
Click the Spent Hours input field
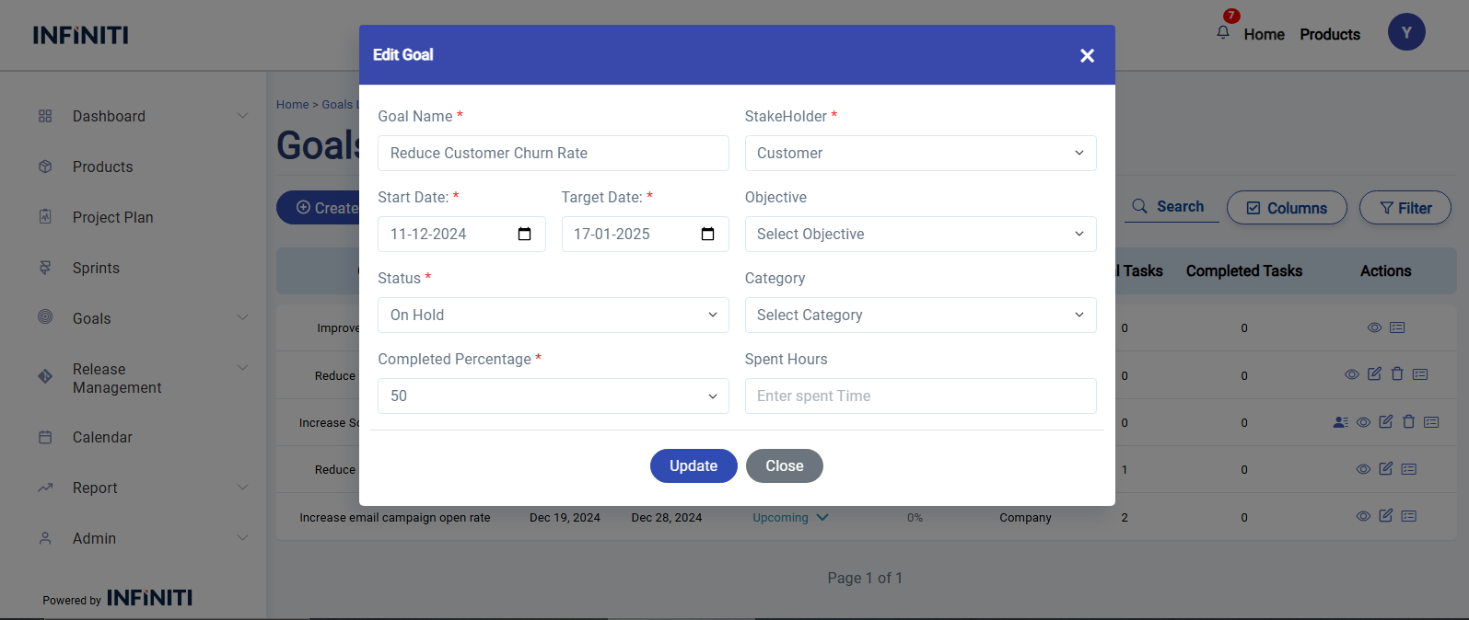coord(919,396)
